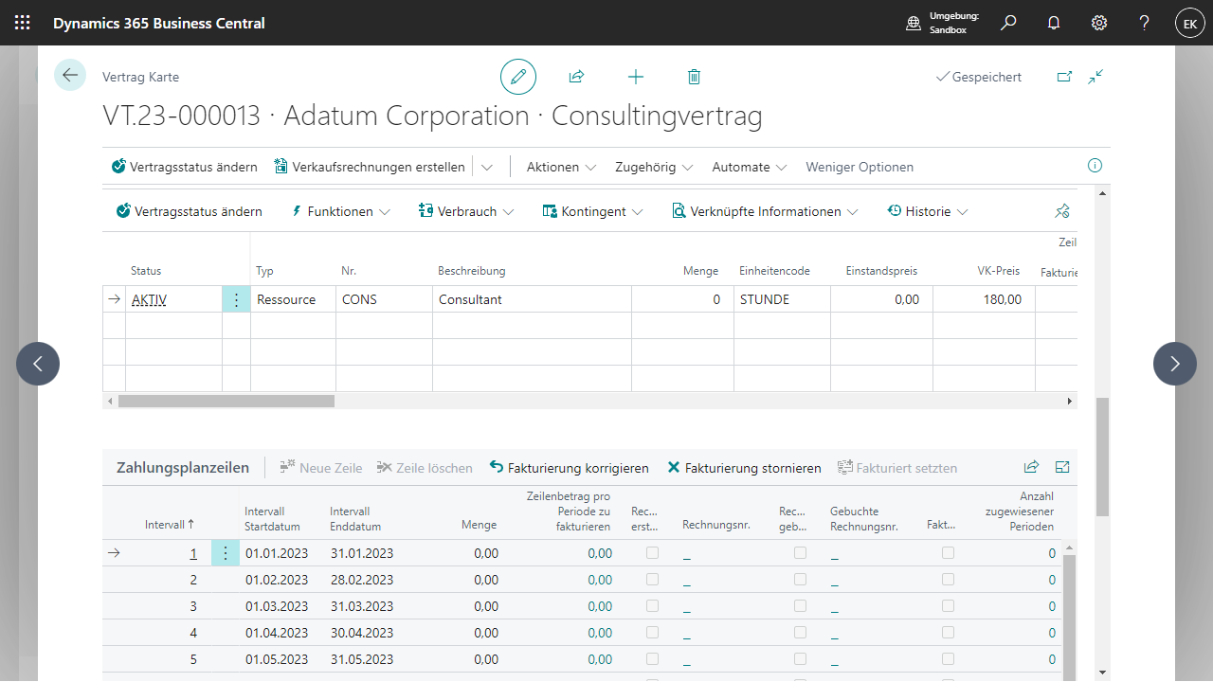Collapse the page with the shrink icon
This screenshot has width=1213, height=682.
click(1095, 77)
